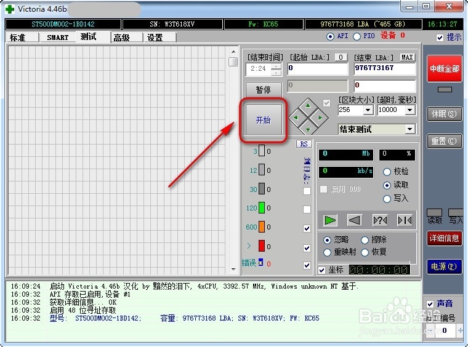
Task: Increase end time with spinner up arrow
Action: pos(276,67)
